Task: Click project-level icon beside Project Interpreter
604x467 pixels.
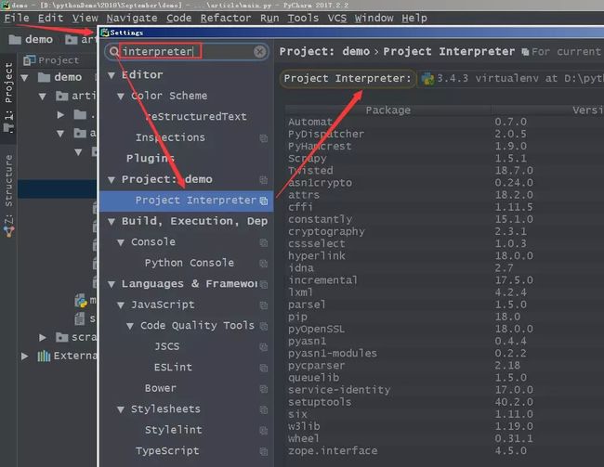Action: tap(264, 201)
